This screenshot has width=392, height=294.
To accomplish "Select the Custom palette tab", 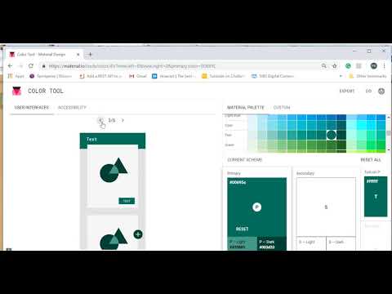I will point(282,108).
